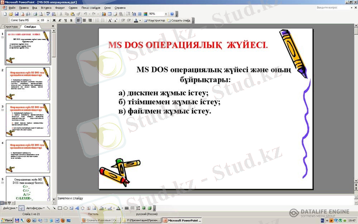
Task: Click the Insert WordArt icon
Action: [x=77, y=208]
